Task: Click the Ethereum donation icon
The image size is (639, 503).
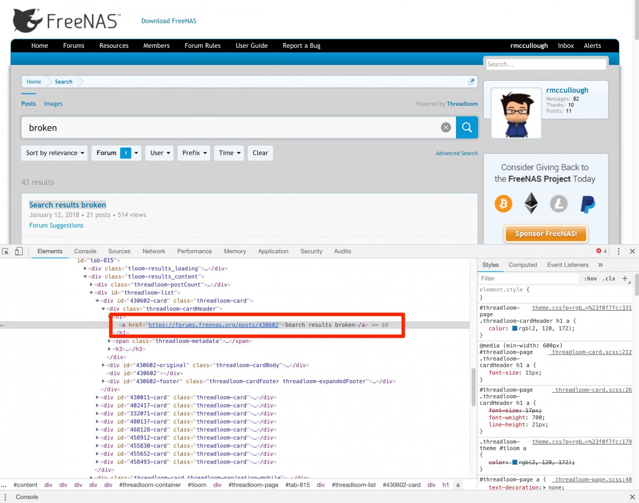Action: (531, 203)
